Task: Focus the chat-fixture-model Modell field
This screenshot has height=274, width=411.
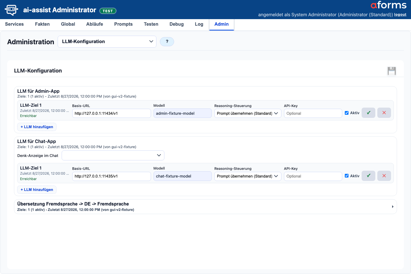Action: click(183, 176)
